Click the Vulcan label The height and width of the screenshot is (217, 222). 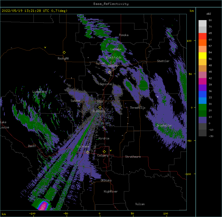pyautogui.click(x=140, y=204)
